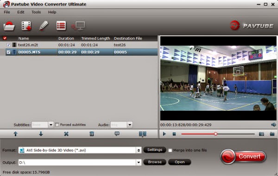Open the Subtitles dropdown arrow

[x=51, y=125]
